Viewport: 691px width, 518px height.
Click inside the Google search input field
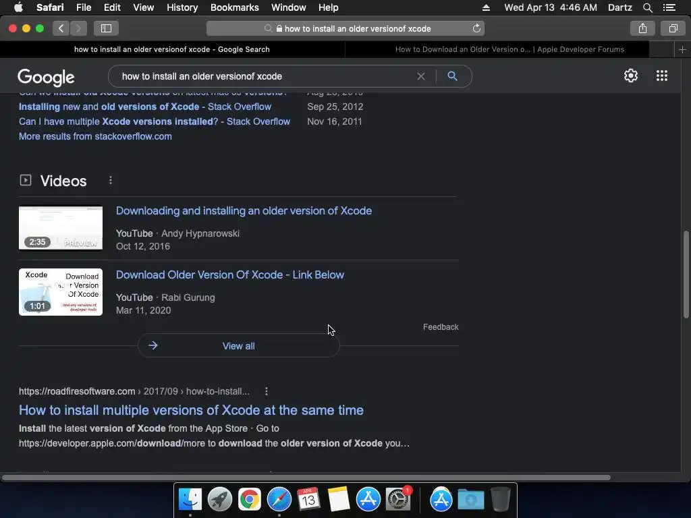(265, 76)
